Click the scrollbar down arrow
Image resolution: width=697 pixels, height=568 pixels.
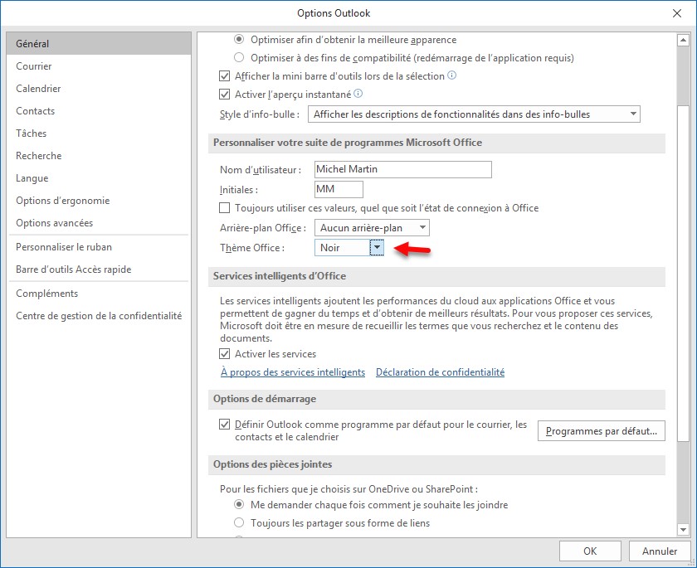coord(683,529)
